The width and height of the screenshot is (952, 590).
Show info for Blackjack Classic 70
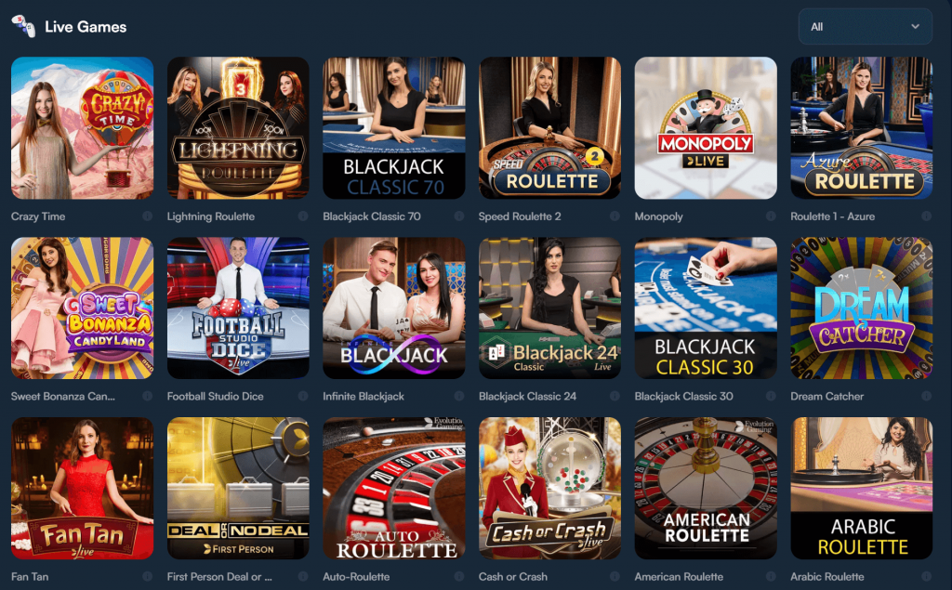[459, 216]
